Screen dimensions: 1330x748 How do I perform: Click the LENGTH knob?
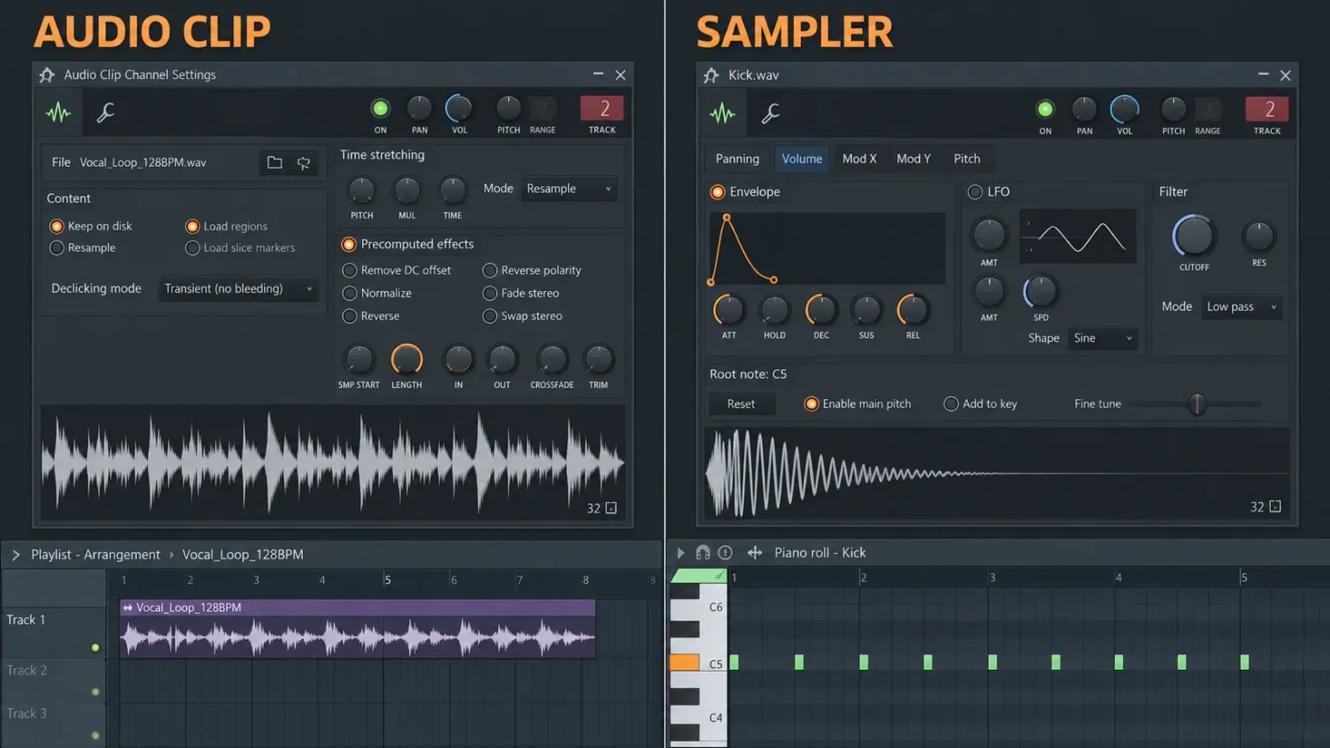[406, 358]
